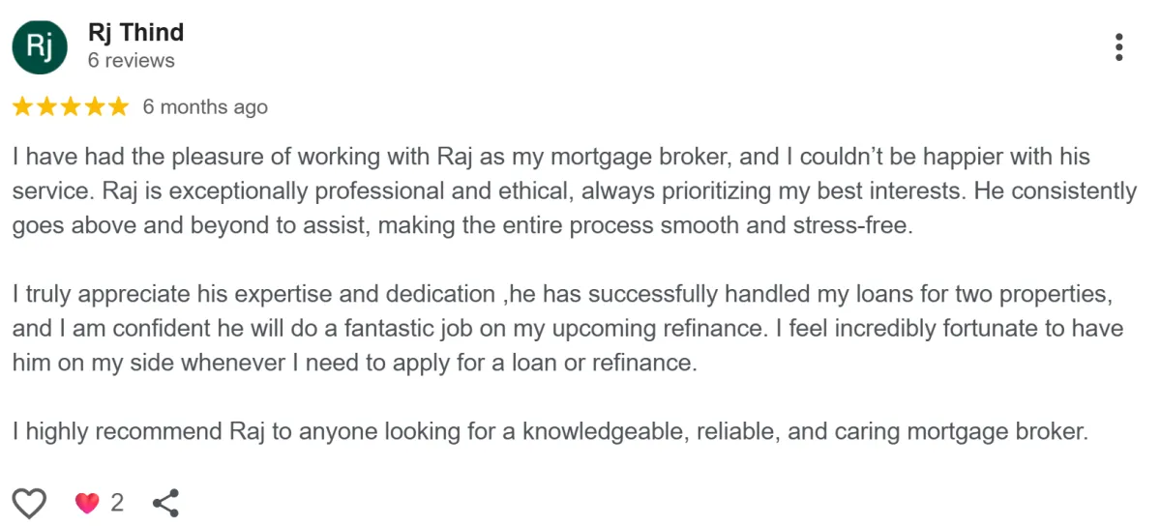Open Rj Thind's profile name link
Screen dimensions: 1161x526
point(135,32)
